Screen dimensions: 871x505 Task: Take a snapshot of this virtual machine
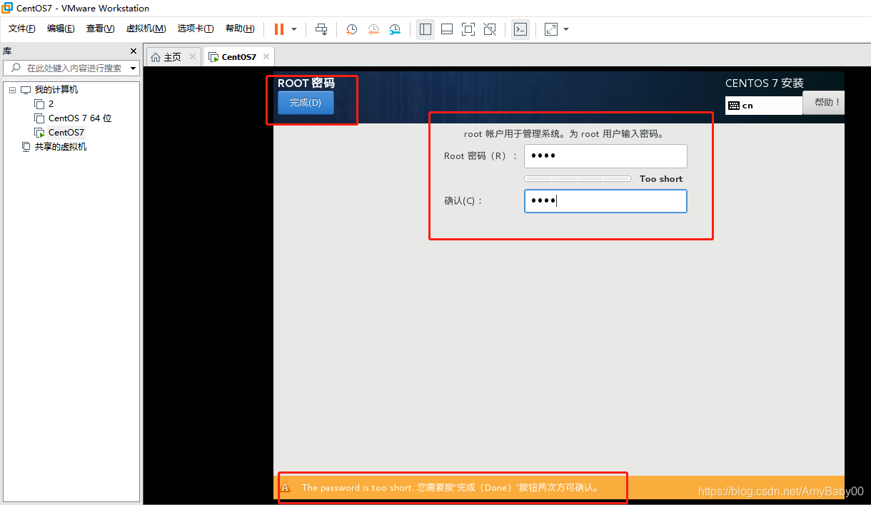(x=352, y=29)
